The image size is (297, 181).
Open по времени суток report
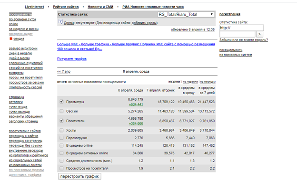tap(22, 19)
